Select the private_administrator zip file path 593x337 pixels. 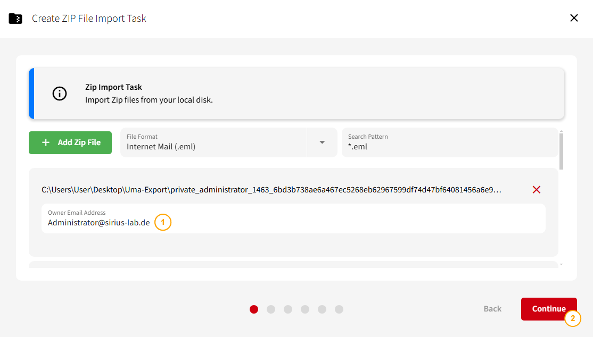tap(271, 190)
